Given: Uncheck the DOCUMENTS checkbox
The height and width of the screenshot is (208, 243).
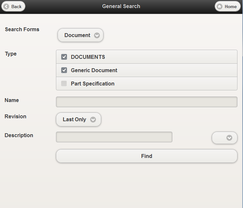Looking at the screenshot, I should [x=64, y=57].
